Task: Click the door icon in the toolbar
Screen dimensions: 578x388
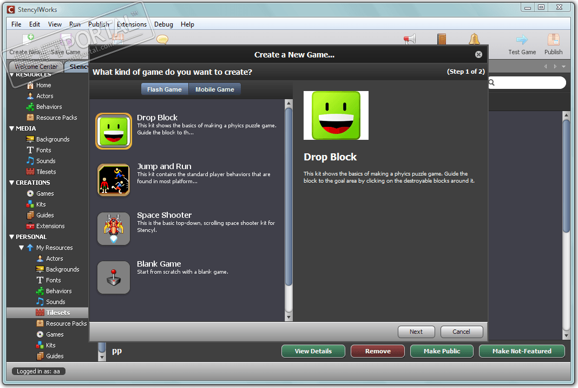Action: [x=442, y=39]
